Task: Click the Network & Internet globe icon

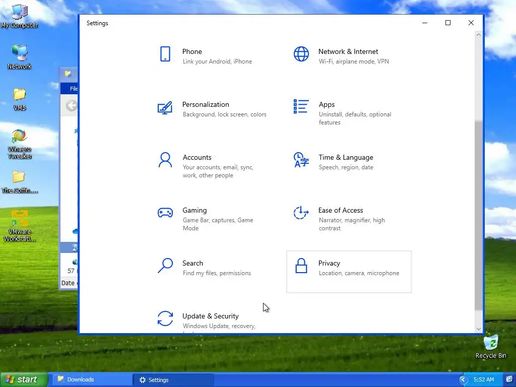Action: click(x=301, y=54)
